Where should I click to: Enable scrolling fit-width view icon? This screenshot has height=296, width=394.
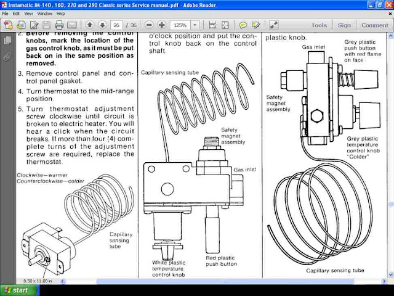coord(212,25)
